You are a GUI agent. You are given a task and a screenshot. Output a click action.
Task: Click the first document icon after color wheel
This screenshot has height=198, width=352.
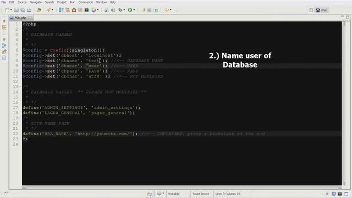(x=106, y=10)
